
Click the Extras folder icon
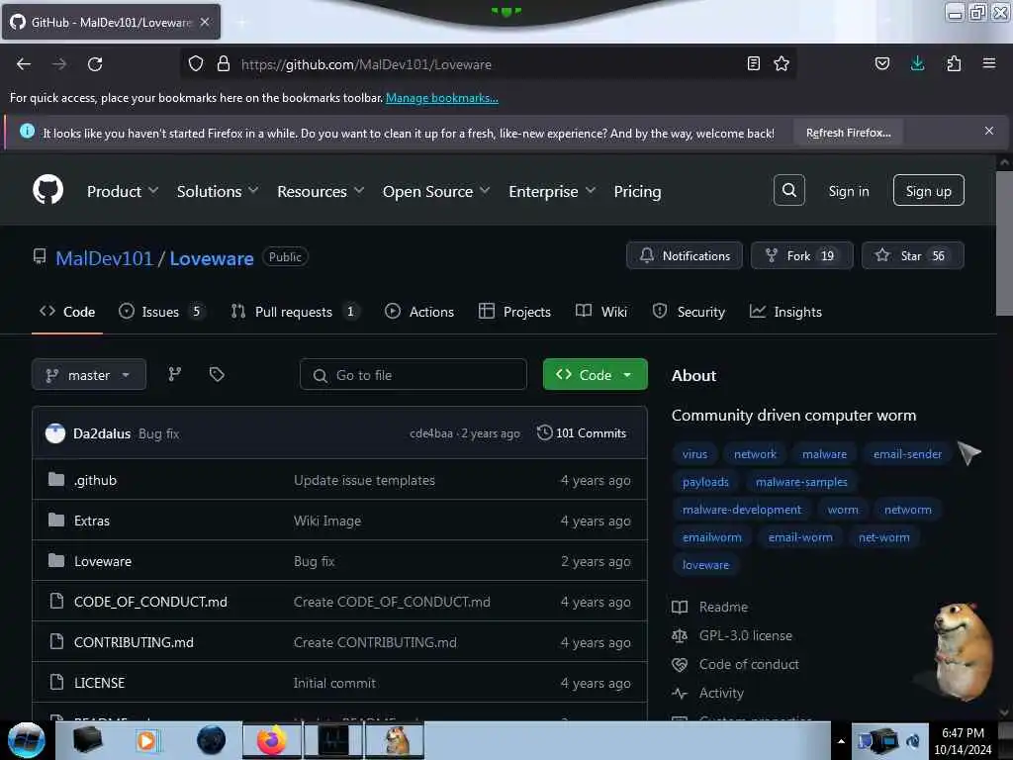pos(56,521)
